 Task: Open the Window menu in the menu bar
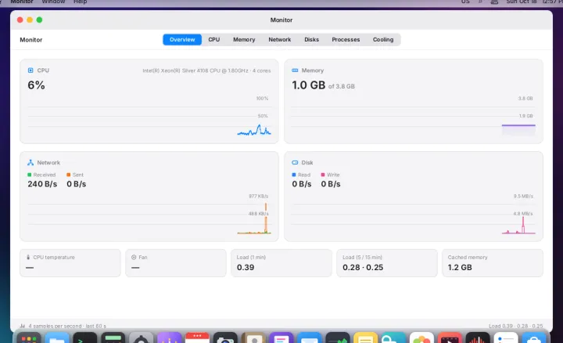pyautogui.click(x=53, y=2)
